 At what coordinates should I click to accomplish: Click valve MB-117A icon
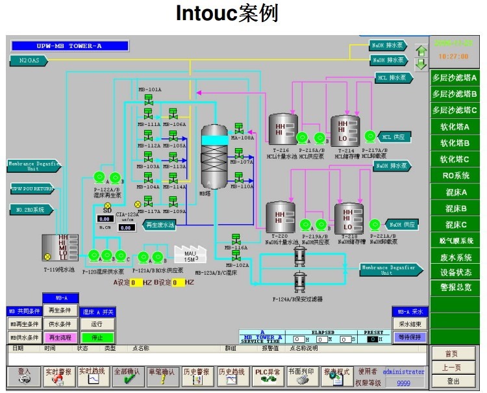(148, 201)
